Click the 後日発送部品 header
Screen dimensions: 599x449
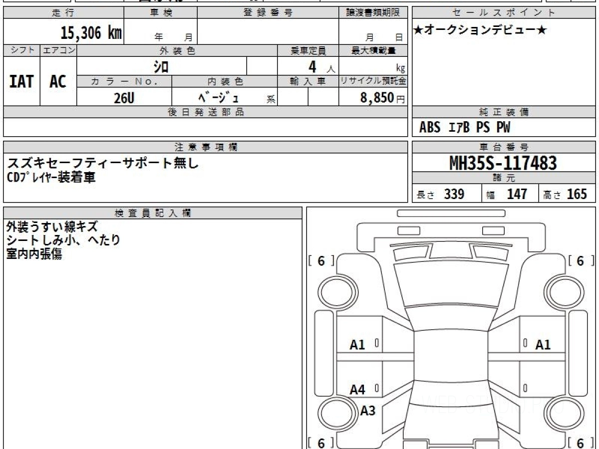205,112
